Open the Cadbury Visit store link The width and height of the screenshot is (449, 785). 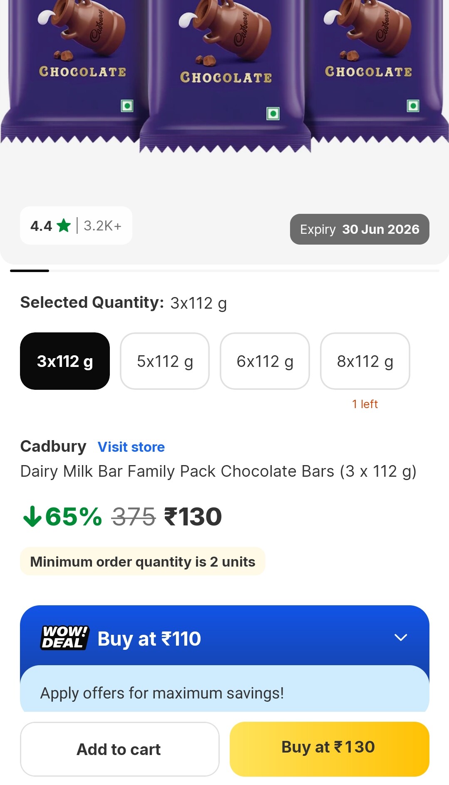coord(131,447)
